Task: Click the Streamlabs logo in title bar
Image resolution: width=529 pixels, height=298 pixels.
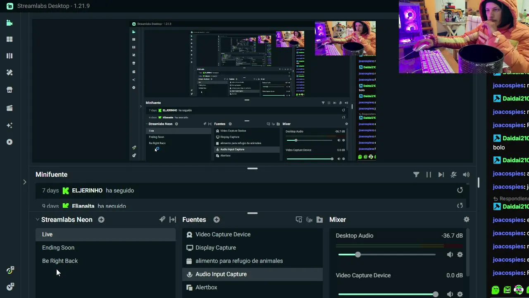Action: (10, 6)
